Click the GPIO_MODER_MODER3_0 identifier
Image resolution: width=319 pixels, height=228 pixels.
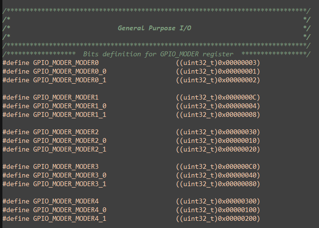tap(70, 175)
